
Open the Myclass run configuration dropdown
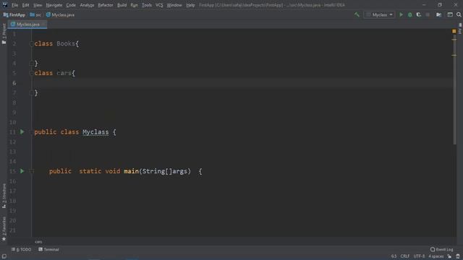(379, 14)
